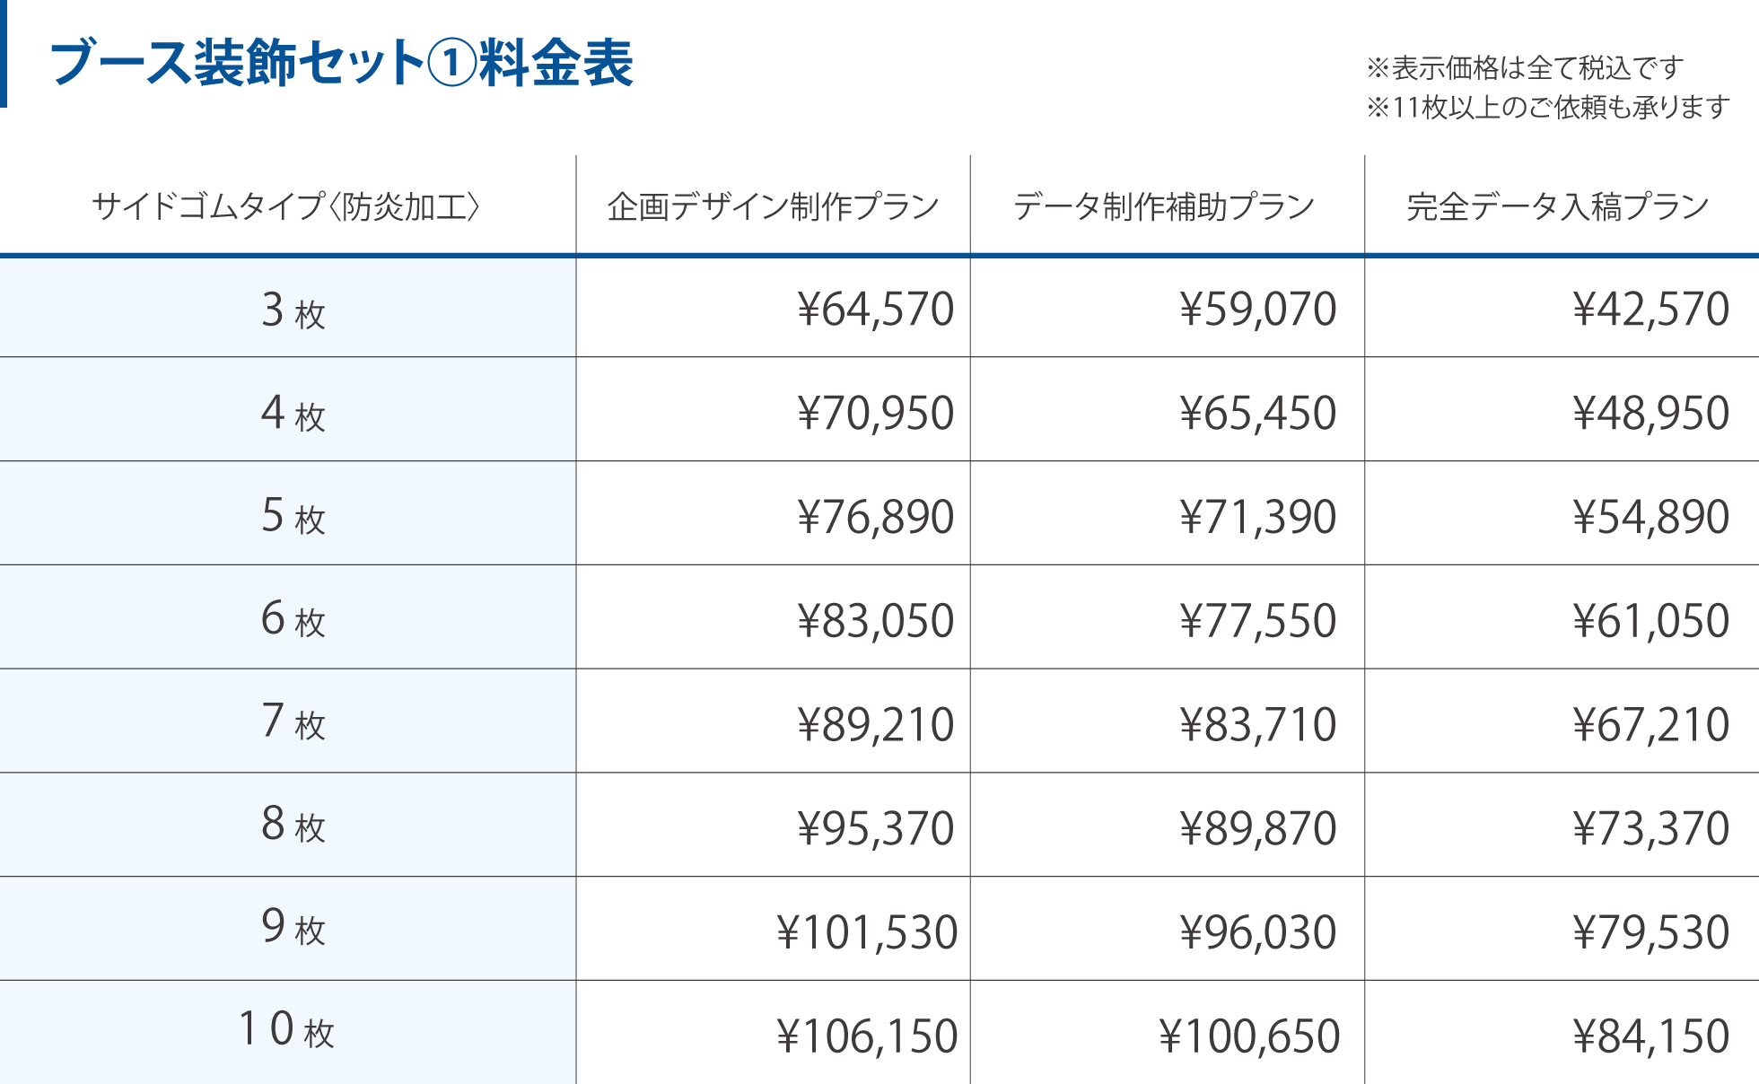The image size is (1759, 1084).
Task: Click the 11枚以上のご依頼も承ります note
Action: (1548, 108)
